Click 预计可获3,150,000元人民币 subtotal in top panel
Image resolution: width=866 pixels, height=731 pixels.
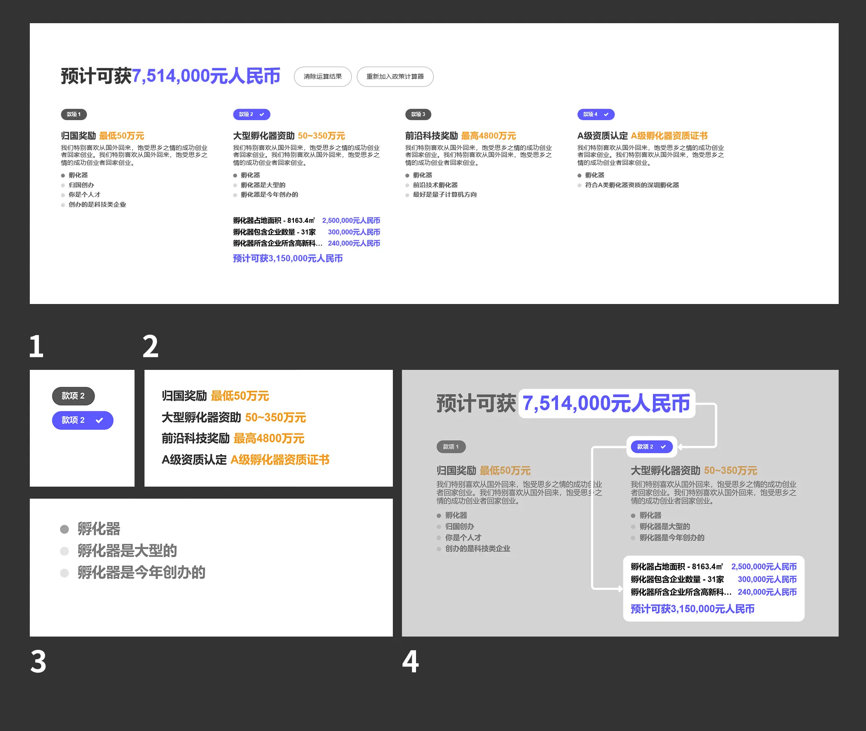(287, 258)
